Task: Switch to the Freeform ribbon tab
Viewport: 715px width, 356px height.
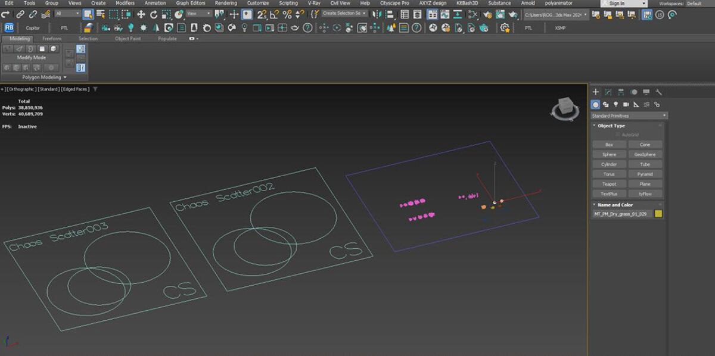Action: (52, 39)
